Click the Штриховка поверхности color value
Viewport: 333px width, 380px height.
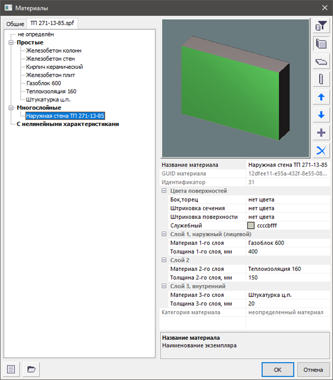pyautogui.click(x=288, y=217)
